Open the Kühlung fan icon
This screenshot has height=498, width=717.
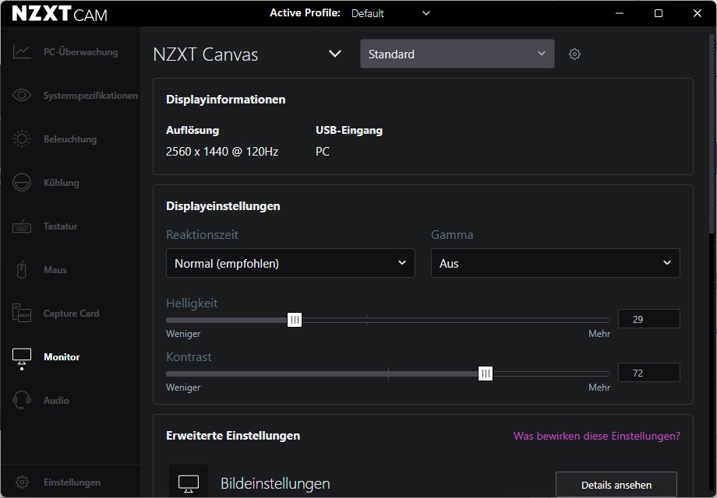[22, 183]
